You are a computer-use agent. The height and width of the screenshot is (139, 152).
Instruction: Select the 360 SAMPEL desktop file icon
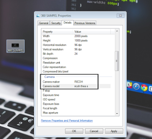(16, 46)
